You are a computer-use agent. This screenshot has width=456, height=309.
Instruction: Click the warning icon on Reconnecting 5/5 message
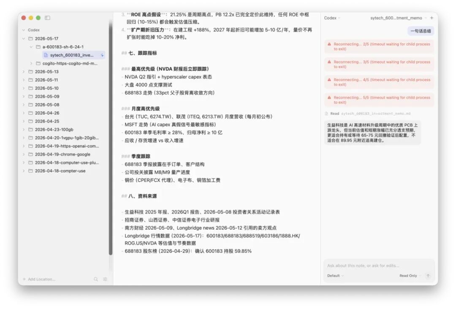point(329,97)
